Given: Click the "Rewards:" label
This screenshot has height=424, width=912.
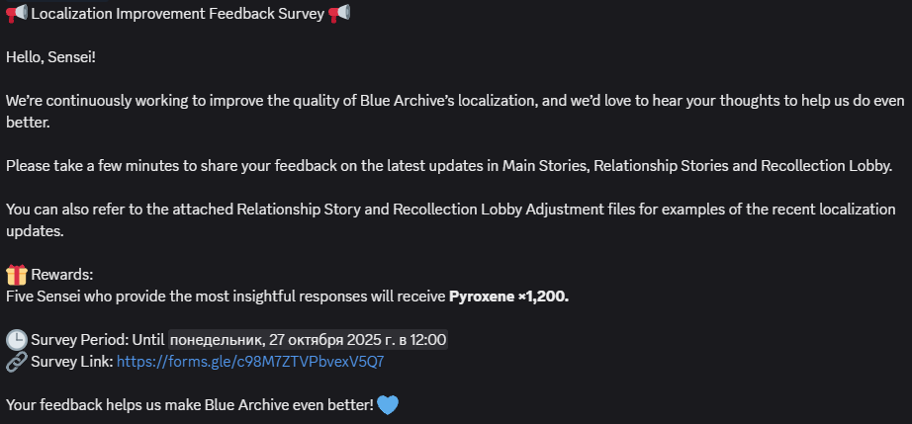Looking at the screenshot, I should [x=61, y=275].
